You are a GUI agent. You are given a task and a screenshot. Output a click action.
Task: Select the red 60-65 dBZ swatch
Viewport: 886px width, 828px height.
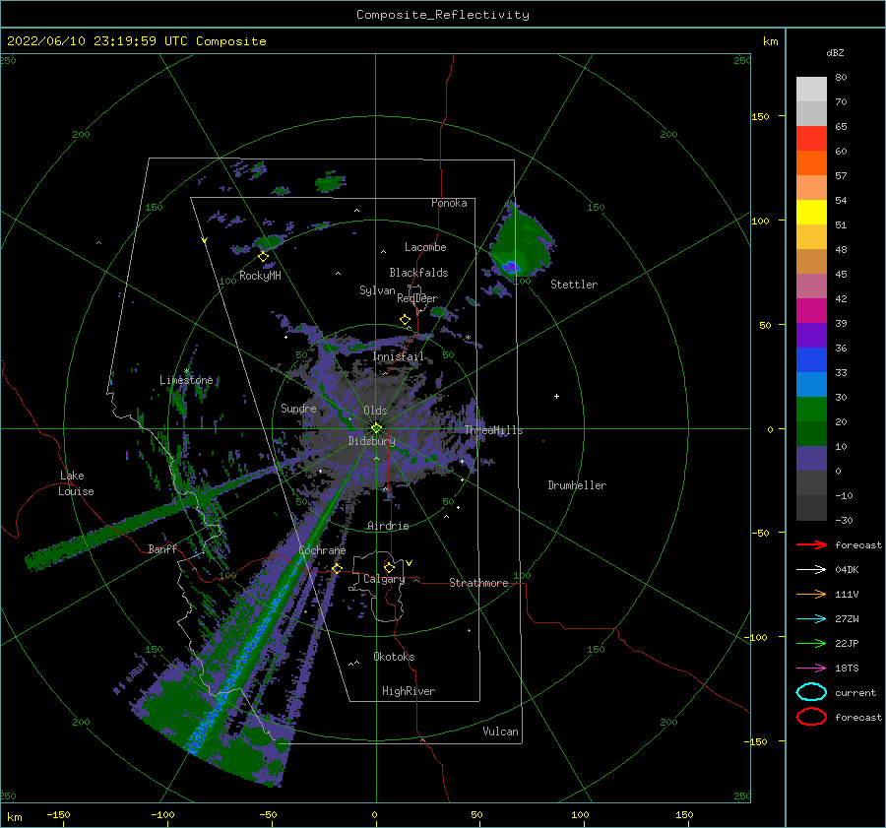coord(811,139)
